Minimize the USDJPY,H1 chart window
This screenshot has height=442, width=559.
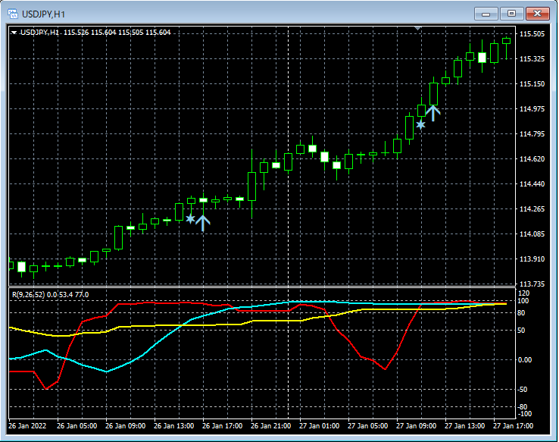pyautogui.click(x=486, y=14)
